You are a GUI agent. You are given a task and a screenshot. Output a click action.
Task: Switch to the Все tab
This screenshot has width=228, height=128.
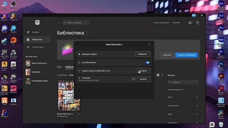tap(59, 67)
